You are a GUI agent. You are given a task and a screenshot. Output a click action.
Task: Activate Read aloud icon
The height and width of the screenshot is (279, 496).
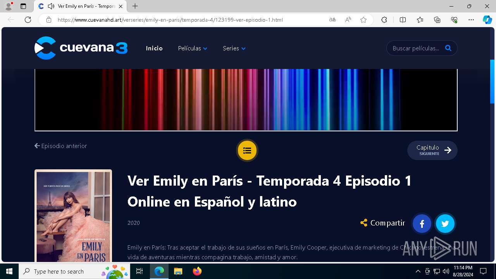pyautogui.click(x=348, y=20)
